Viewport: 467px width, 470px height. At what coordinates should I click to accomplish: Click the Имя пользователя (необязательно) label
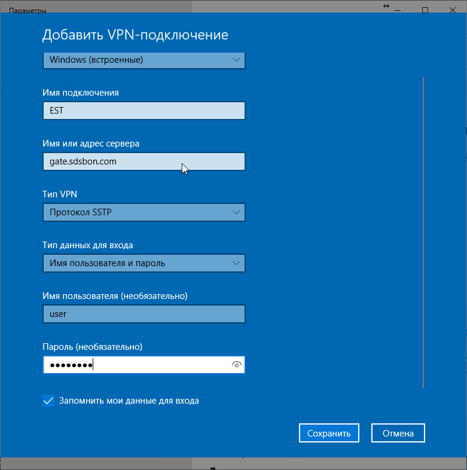coord(115,296)
